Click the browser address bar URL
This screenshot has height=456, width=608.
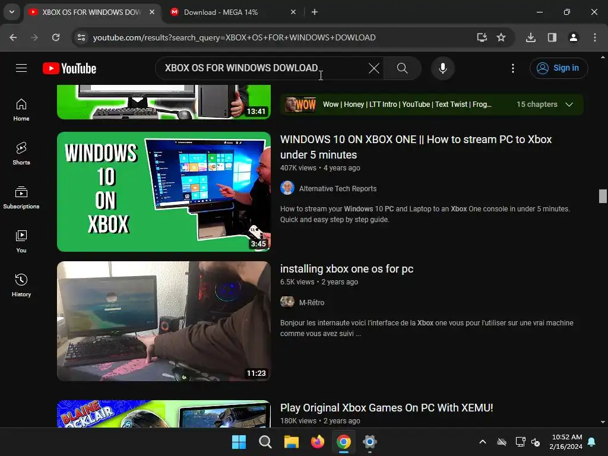[x=234, y=37]
